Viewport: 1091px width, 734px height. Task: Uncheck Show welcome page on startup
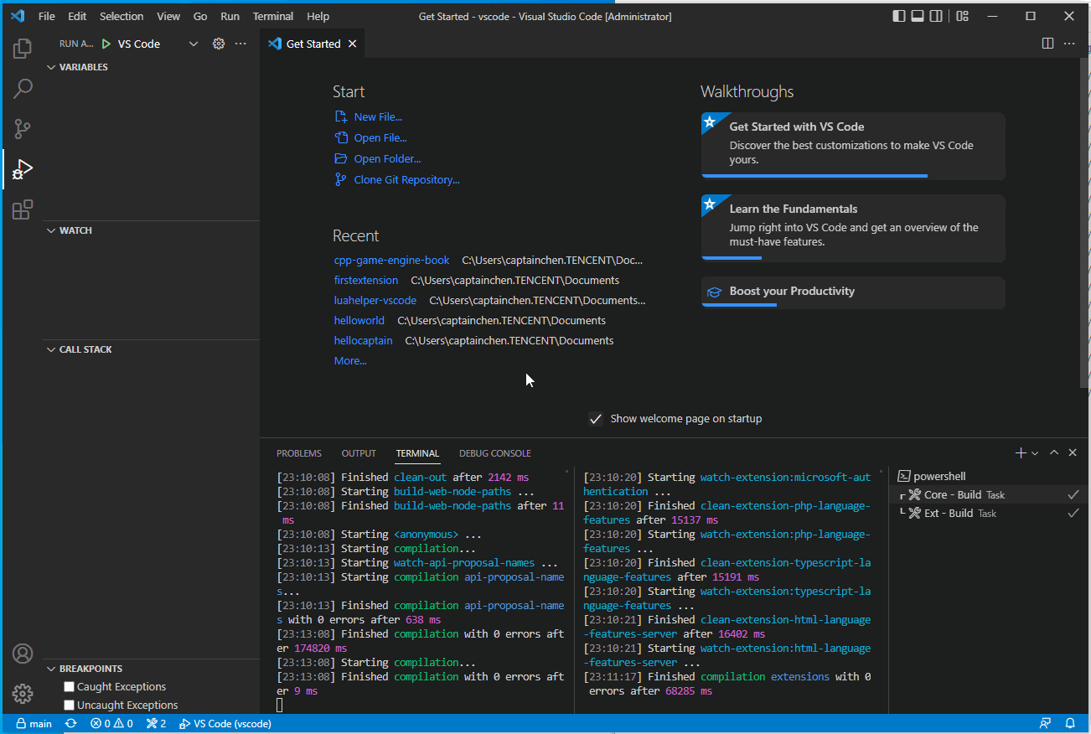(596, 419)
